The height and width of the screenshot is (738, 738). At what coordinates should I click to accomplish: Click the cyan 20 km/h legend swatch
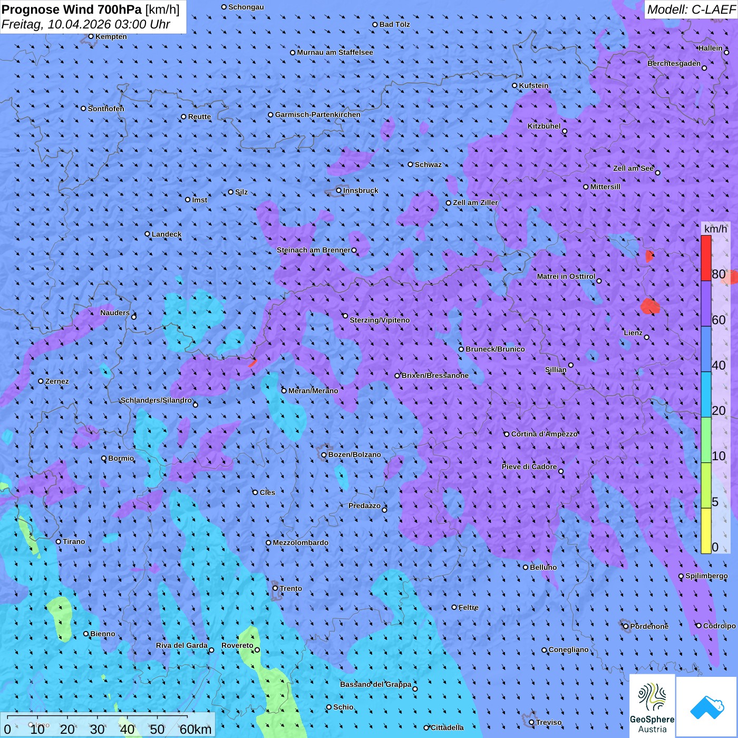tap(706, 394)
